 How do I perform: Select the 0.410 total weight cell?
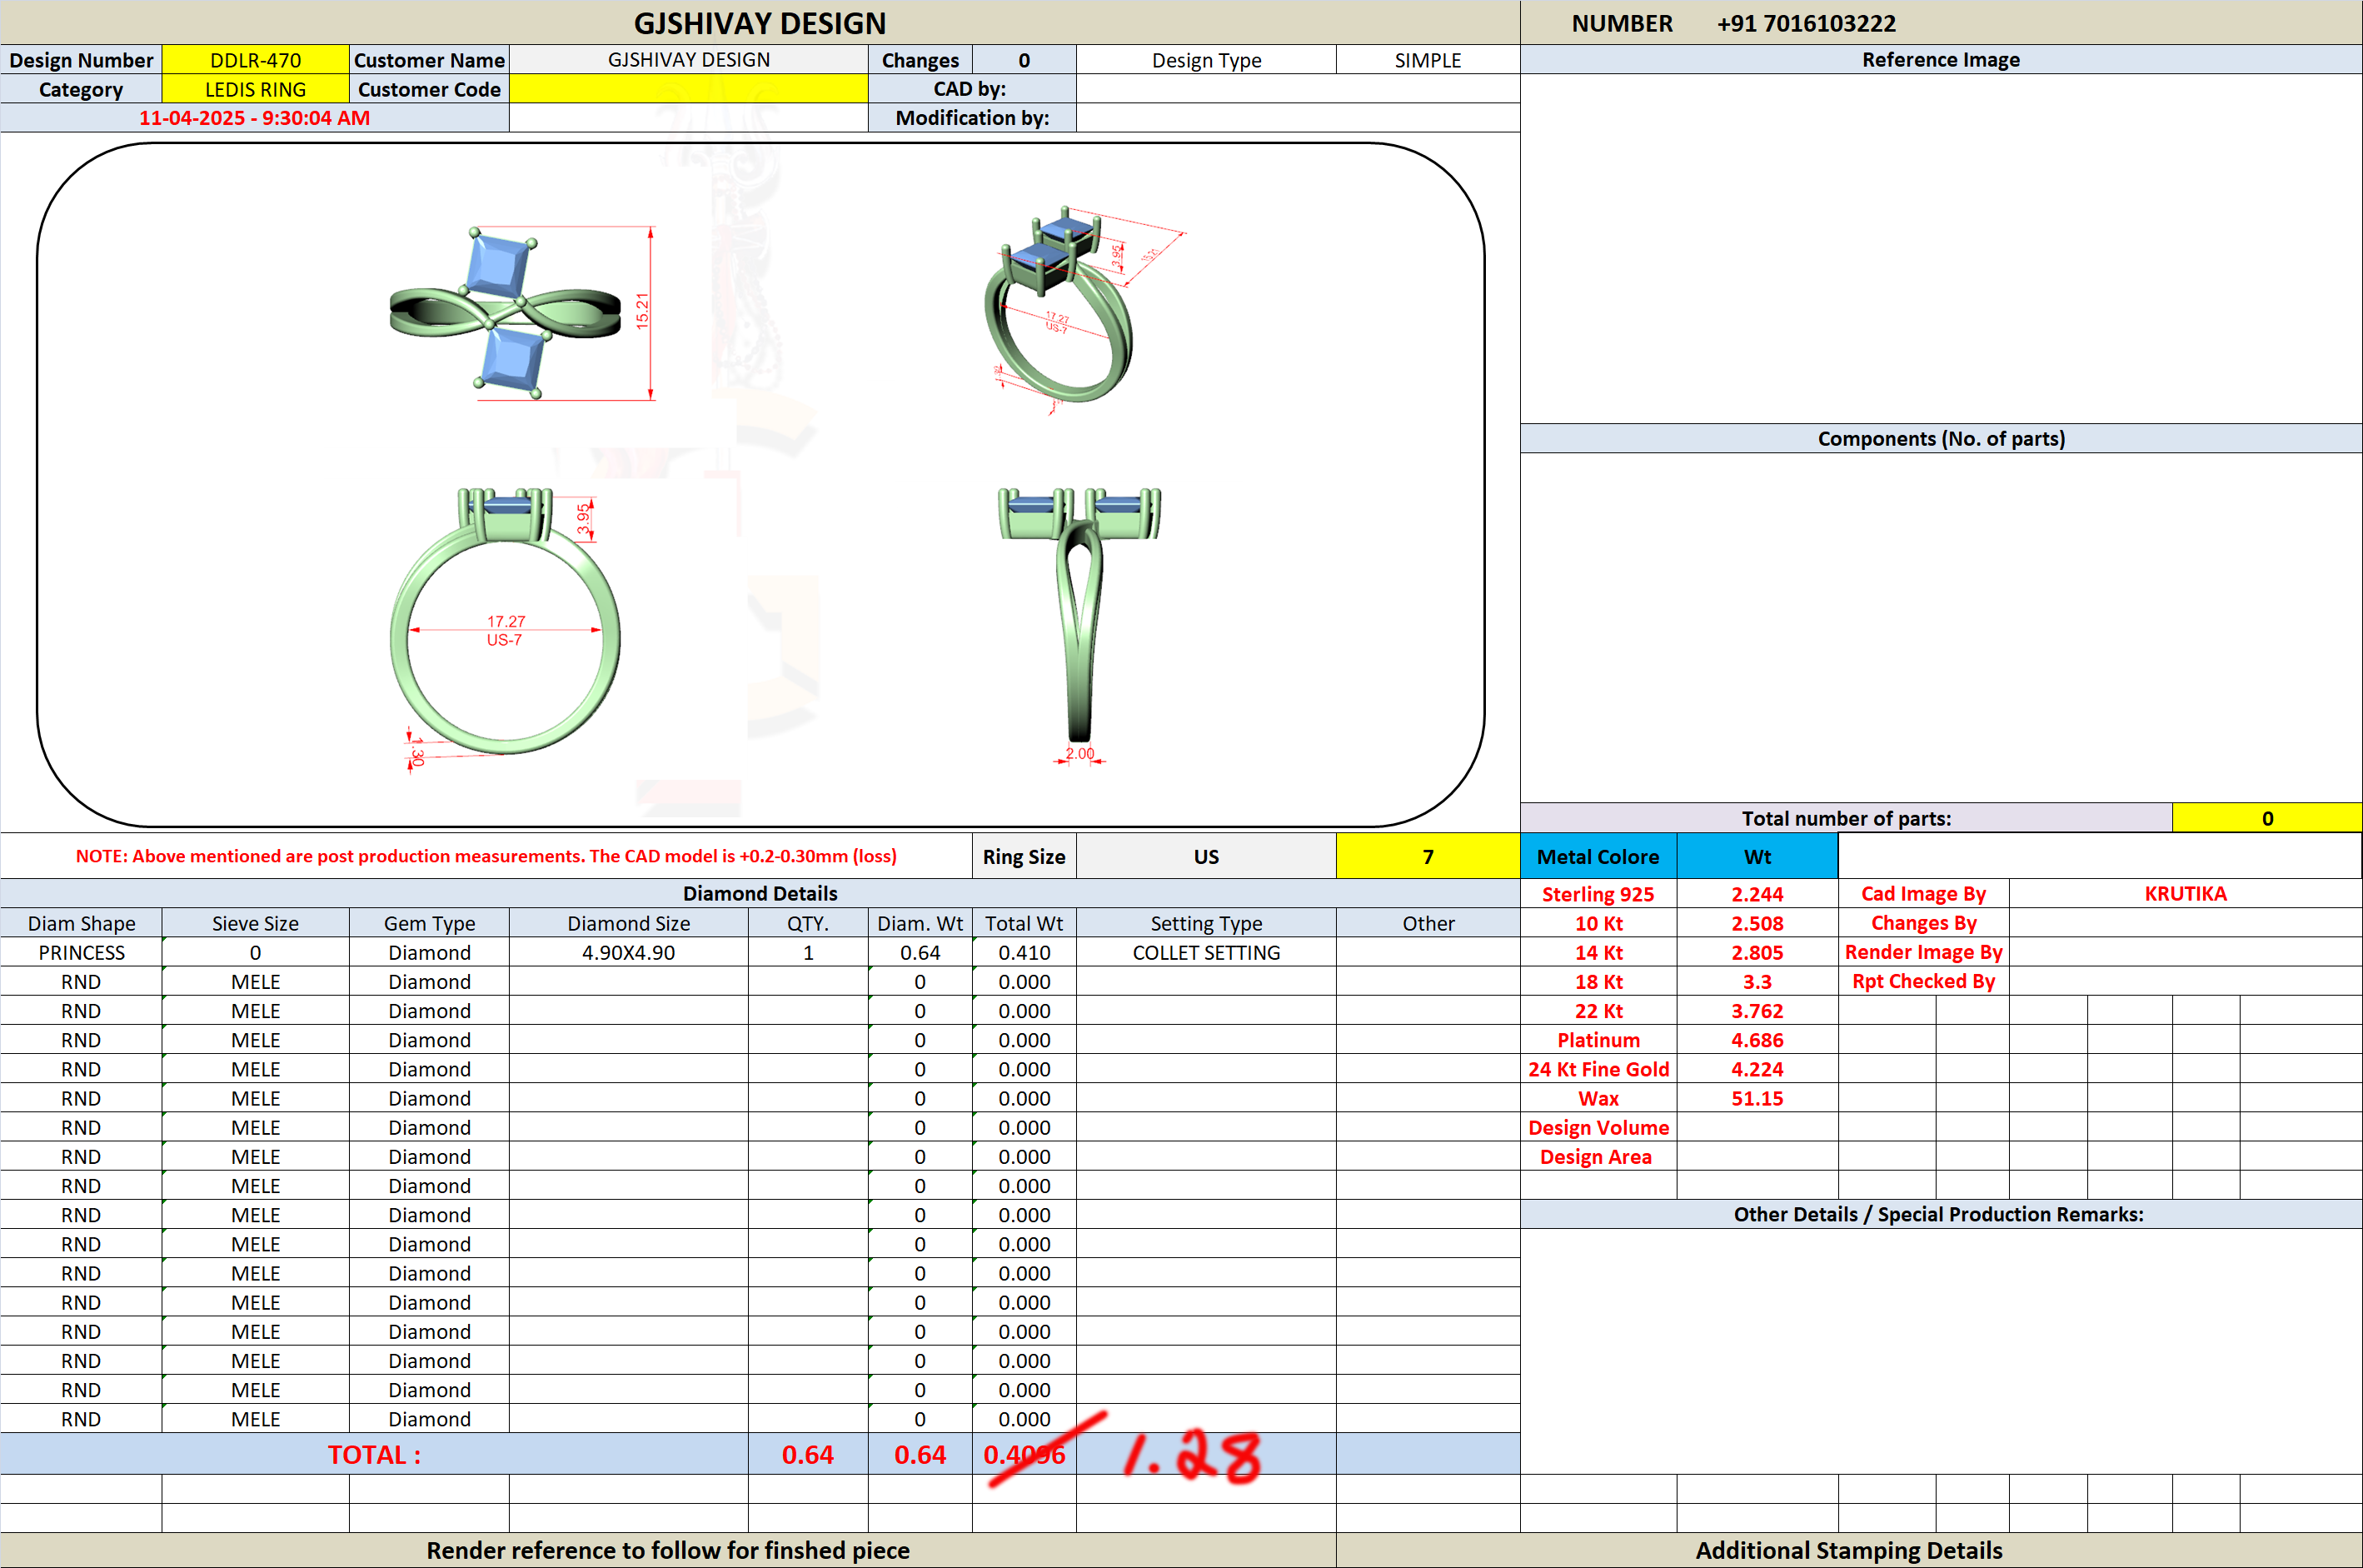(x=1024, y=952)
